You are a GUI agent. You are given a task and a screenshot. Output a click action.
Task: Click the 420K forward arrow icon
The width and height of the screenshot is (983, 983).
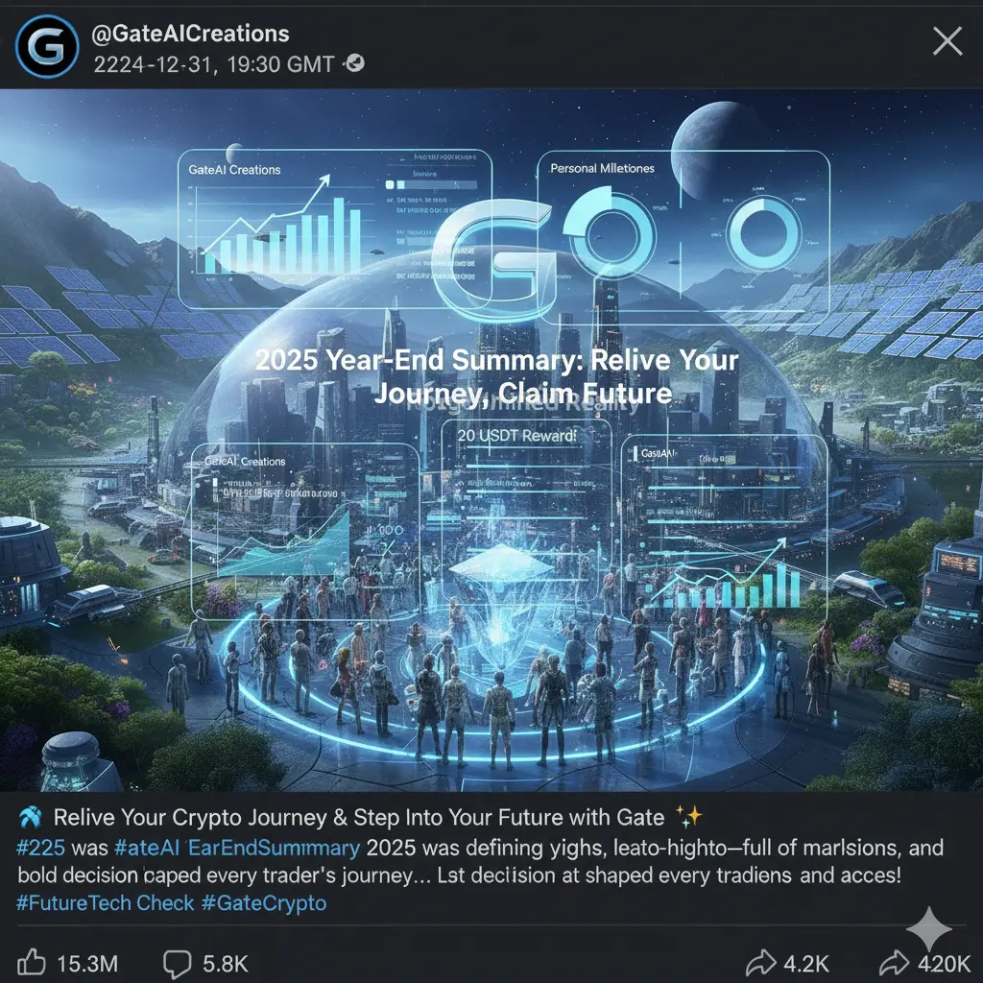895,963
